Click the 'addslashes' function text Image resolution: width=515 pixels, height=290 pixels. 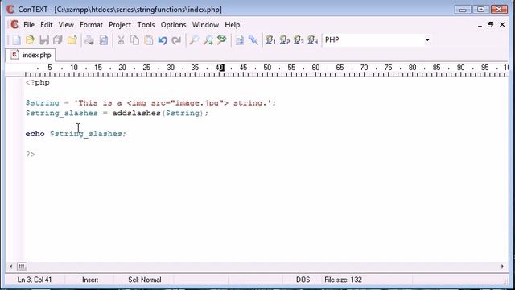click(136, 113)
